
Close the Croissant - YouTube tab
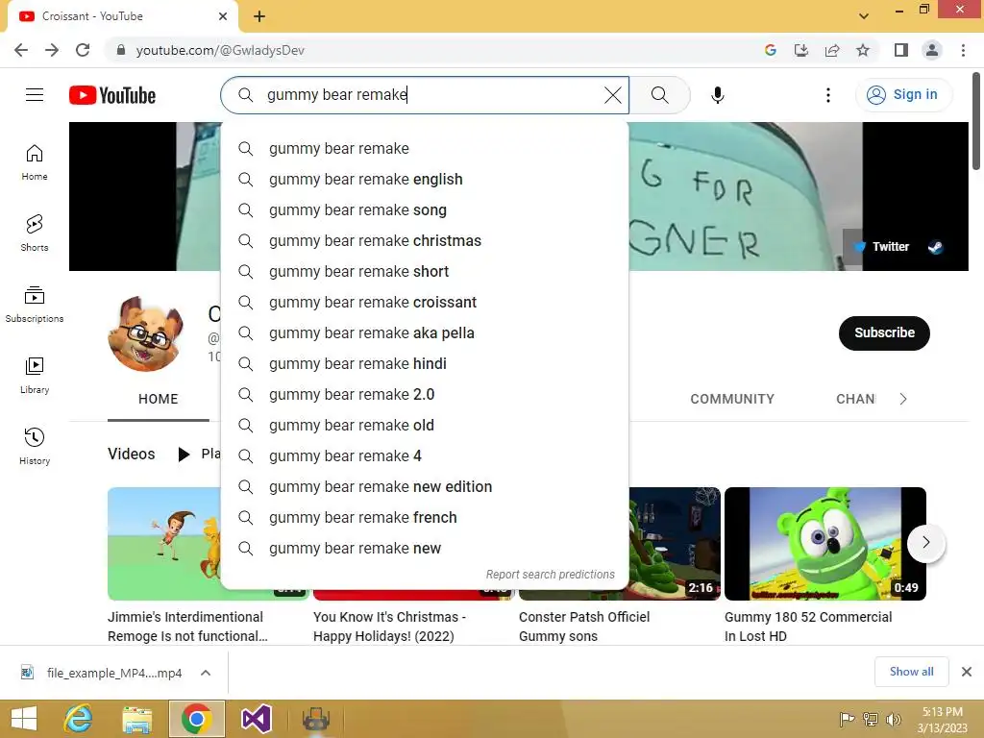[x=222, y=16]
